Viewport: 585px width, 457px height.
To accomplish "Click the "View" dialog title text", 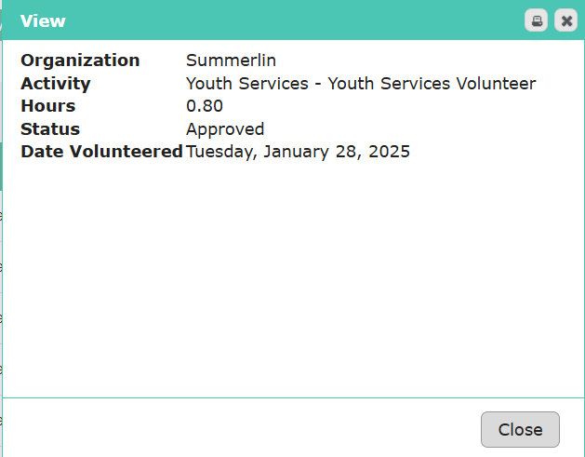I will (43, 20).
